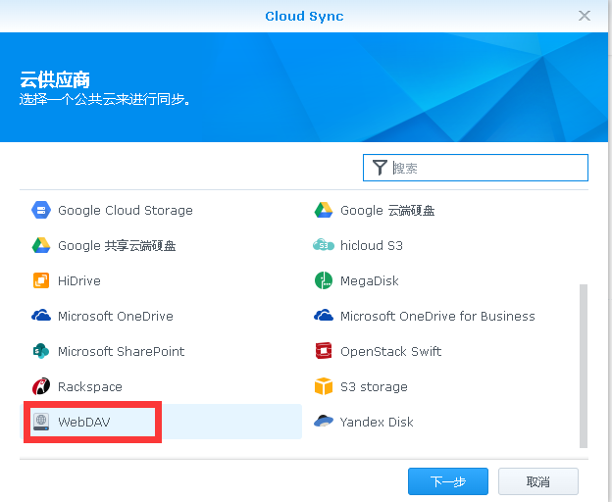Select Microsoft OneDrive for Business label
Screen dimensions: 612x502
(x=437, y=316)
